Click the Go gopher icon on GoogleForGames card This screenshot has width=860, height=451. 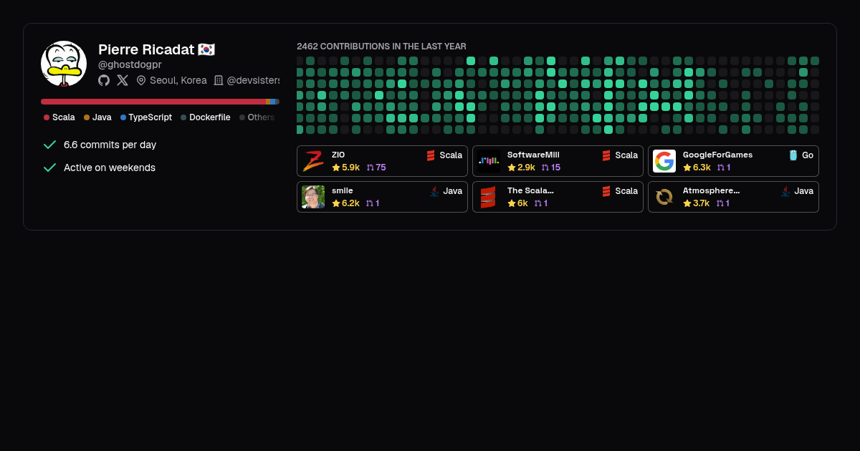(793, 155)
